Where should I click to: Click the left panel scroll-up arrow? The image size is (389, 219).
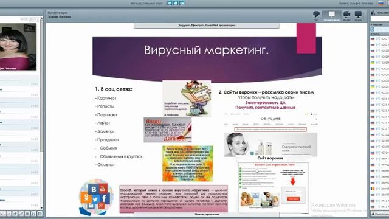tap(41, 18)
